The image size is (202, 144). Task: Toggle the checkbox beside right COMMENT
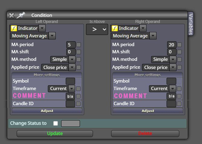(x=179, y=96)
